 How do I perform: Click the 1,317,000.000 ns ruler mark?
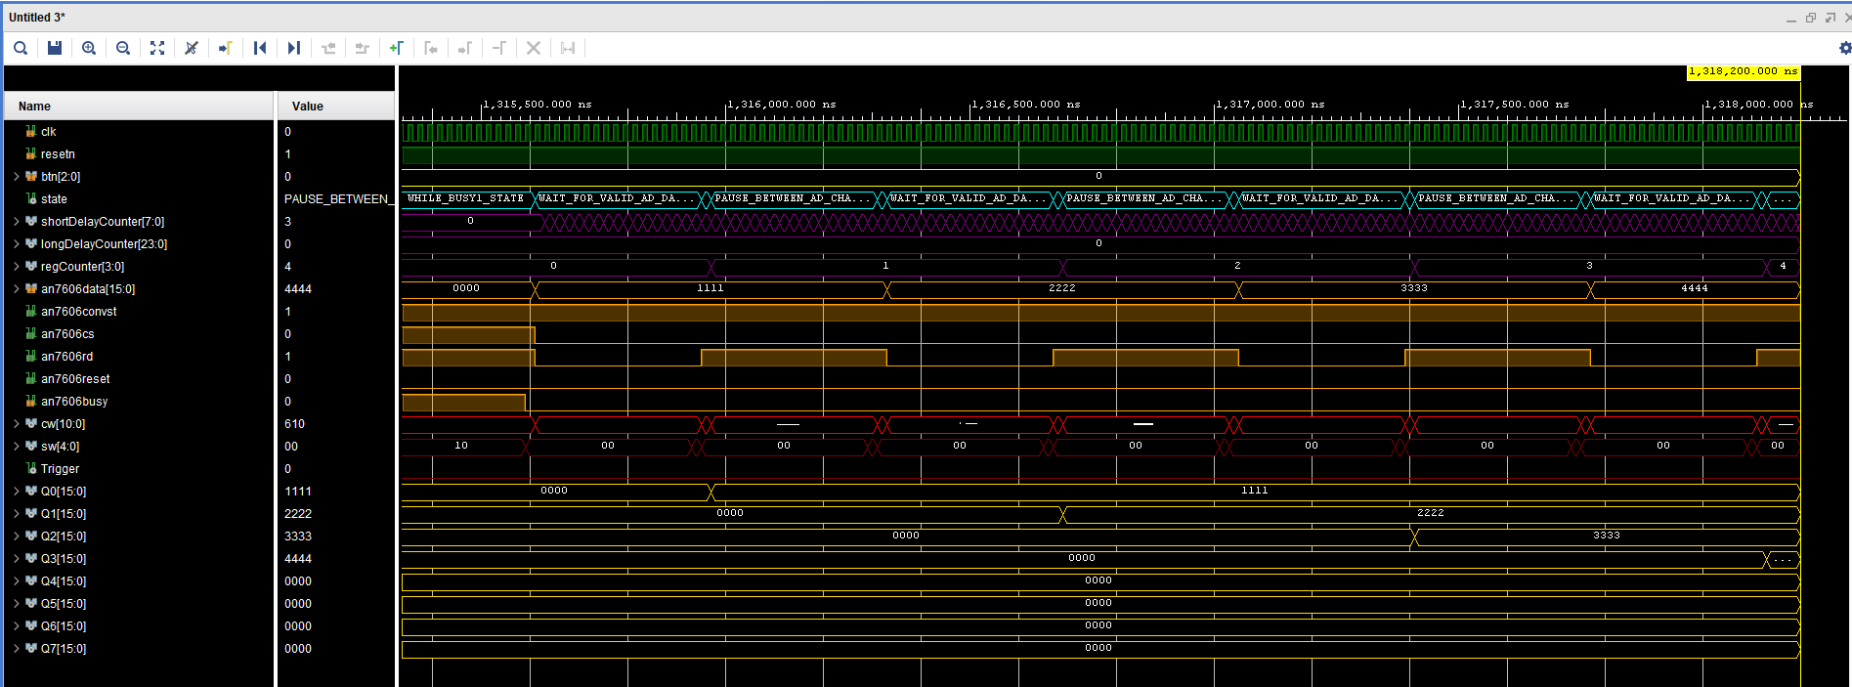click(x=1270, y=104)
